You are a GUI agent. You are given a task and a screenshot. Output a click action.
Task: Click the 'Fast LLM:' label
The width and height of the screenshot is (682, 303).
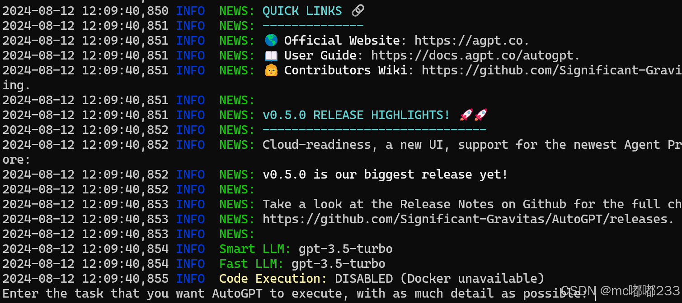(252, 264)
